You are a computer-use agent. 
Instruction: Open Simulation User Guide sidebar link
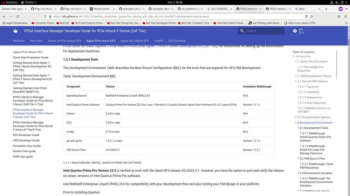pyautogui.click(x=27, y=146)
